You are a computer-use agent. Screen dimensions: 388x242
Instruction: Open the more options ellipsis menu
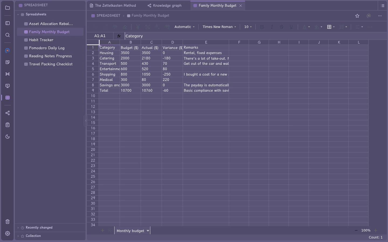click(380, 16)
